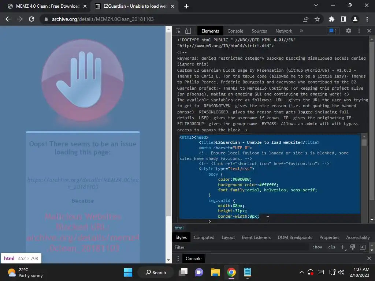The height and width of the screenshot is (281, 375).
Task: Add a new style rule plus icon
Action: coord(342,247)
